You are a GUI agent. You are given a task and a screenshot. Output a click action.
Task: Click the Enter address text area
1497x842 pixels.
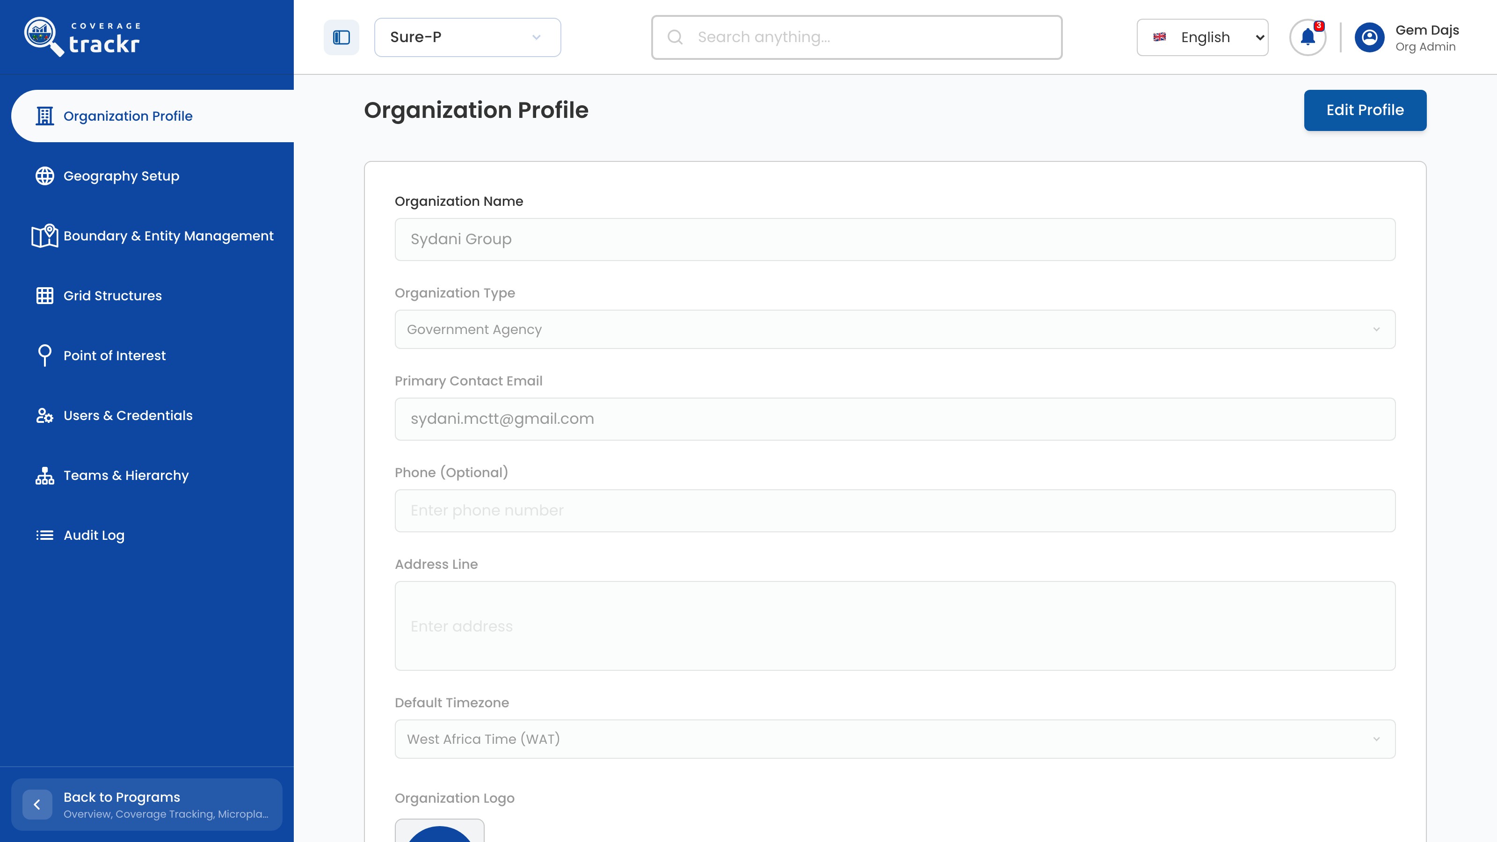[895, 626]
